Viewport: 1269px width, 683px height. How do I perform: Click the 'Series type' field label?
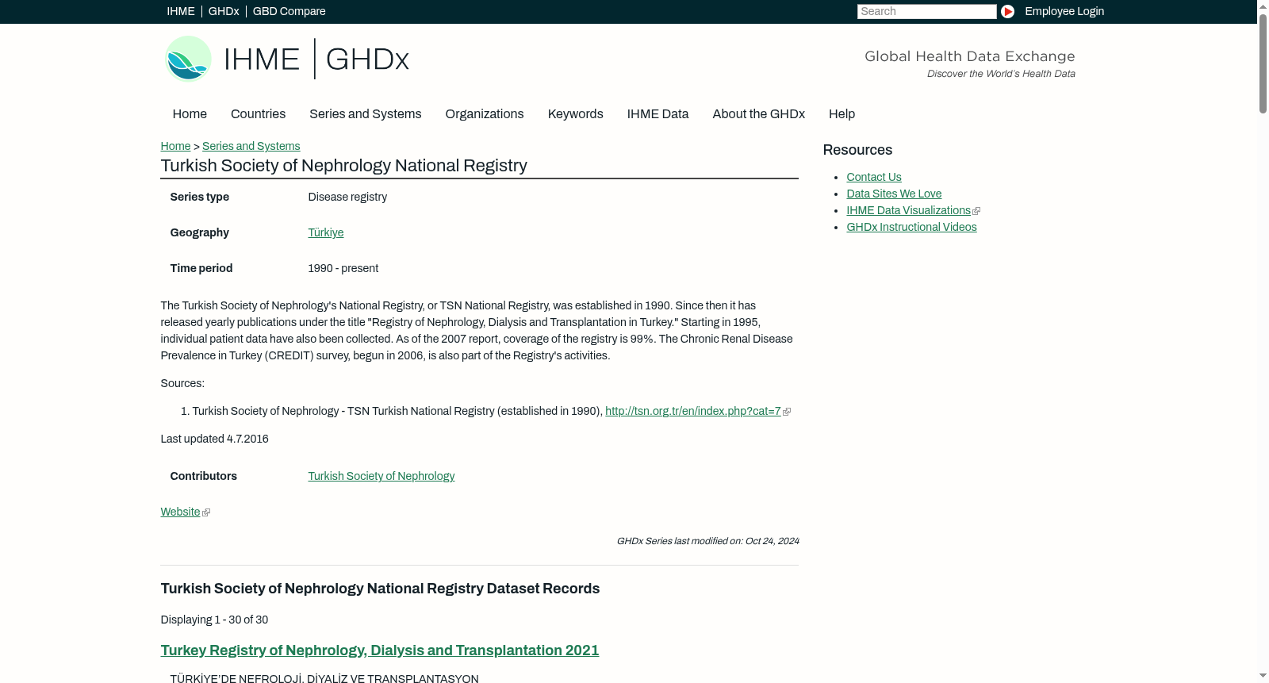point(199,197)
